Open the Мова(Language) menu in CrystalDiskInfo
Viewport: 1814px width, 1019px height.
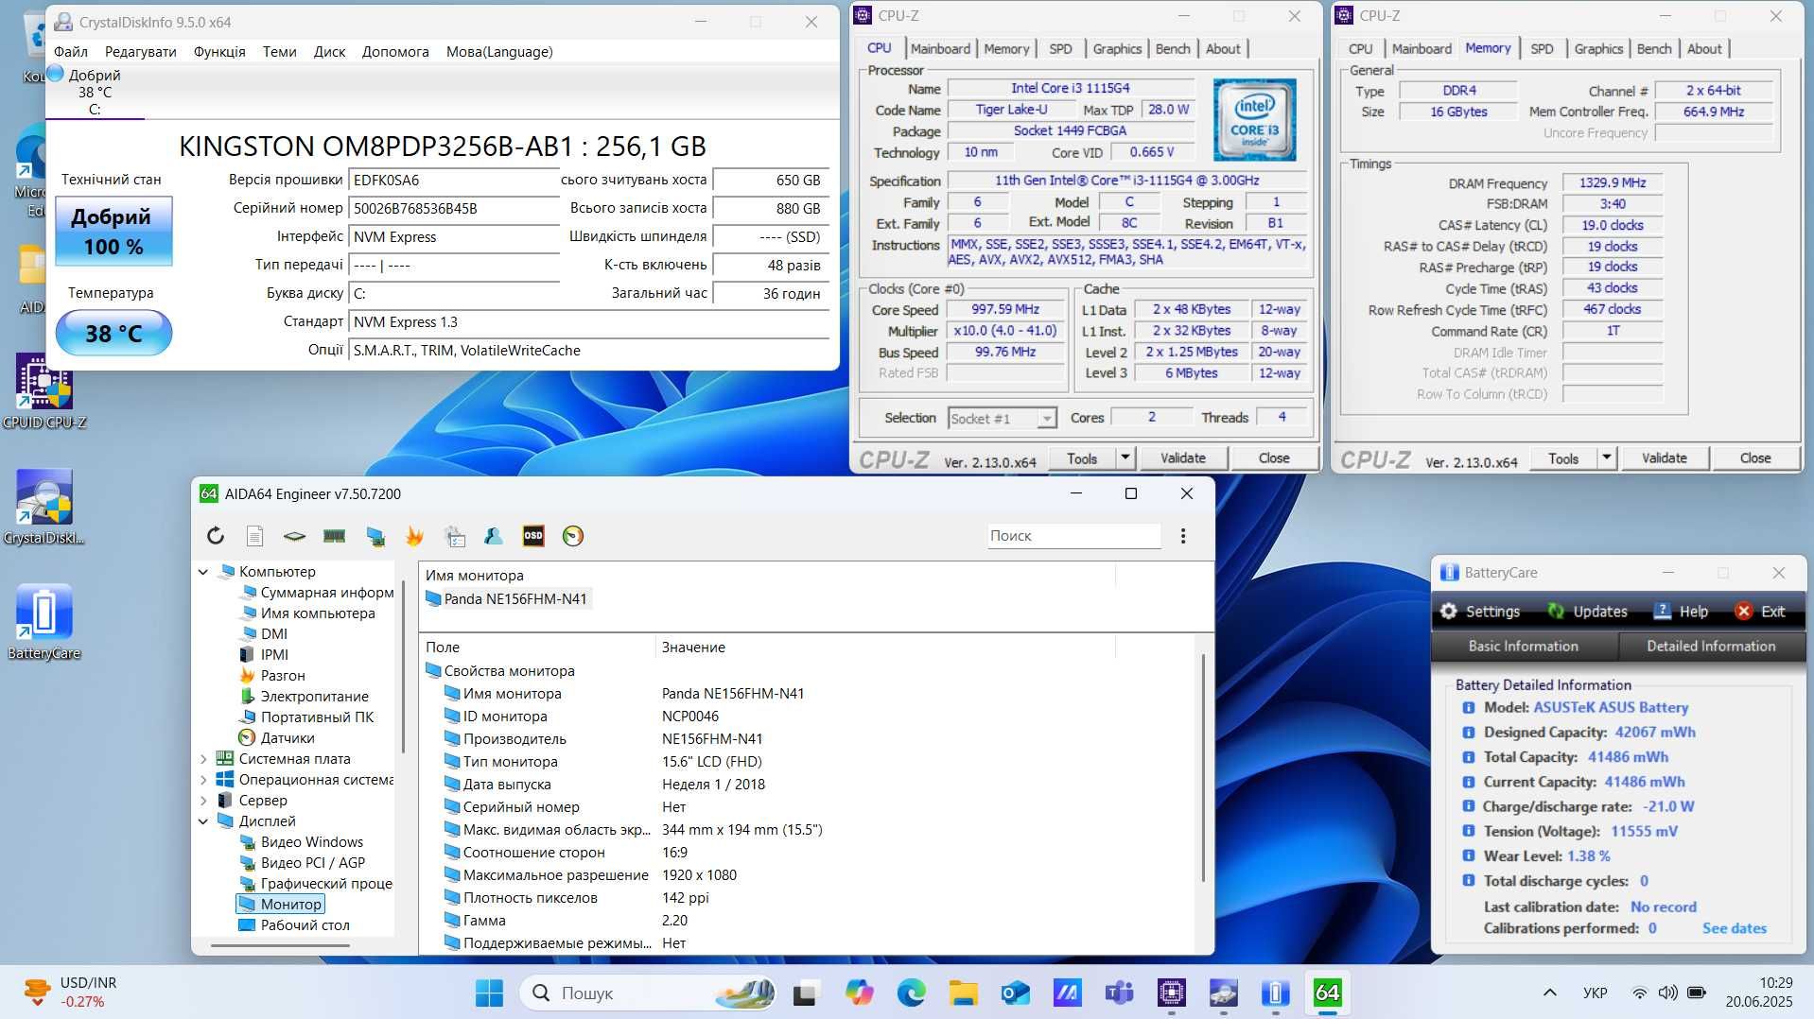(499, 52)
